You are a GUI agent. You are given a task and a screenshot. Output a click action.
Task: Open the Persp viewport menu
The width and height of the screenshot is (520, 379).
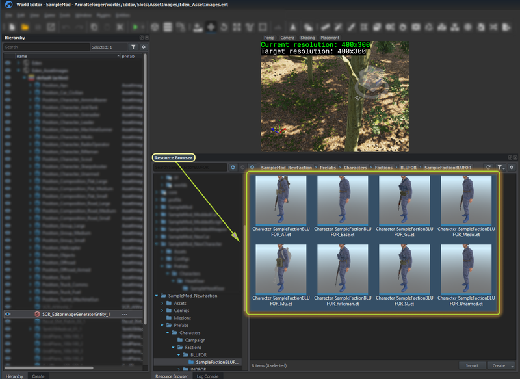(269, 38)
